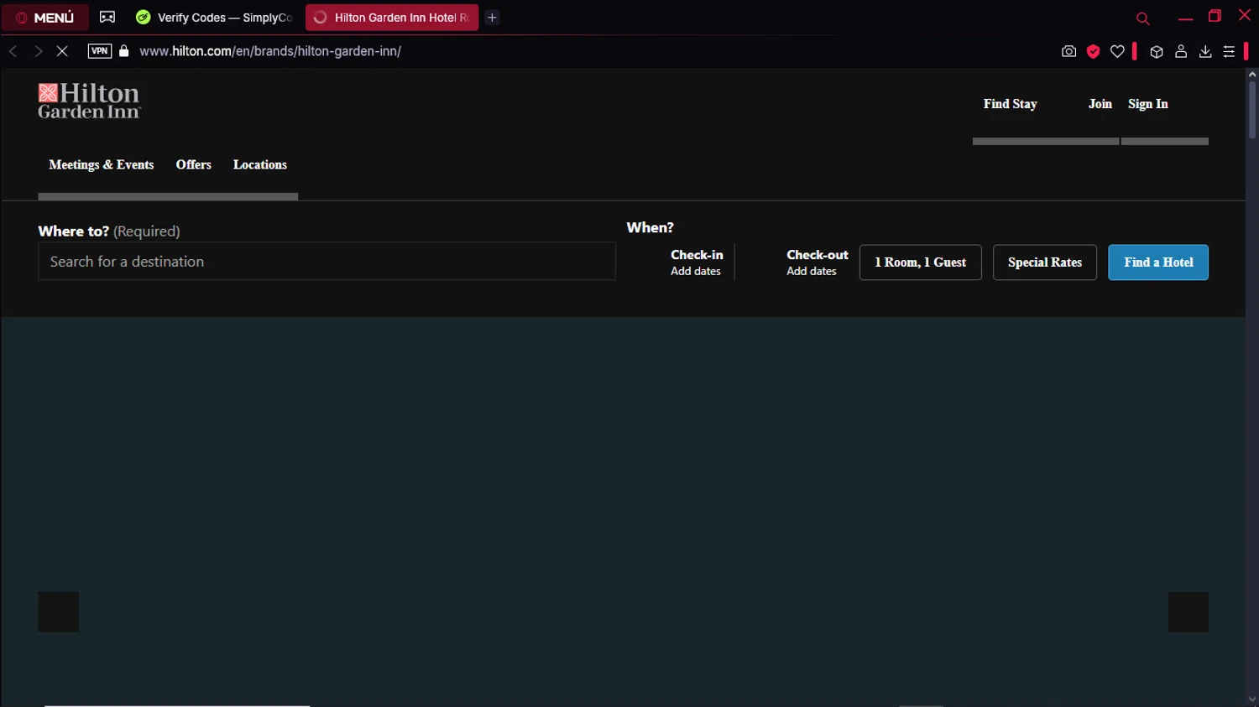The width and height of the screenshot is (1259, 707).
Task: Click the Join link
Action: point(1100,104)
